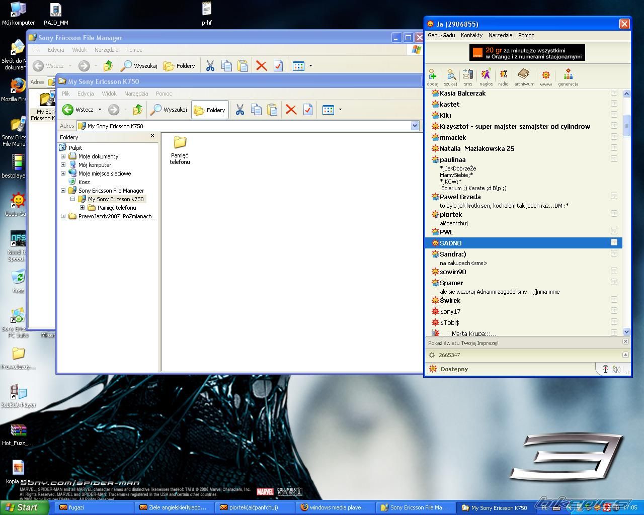Expand the Mój komputer tree node

coord(63,164)
